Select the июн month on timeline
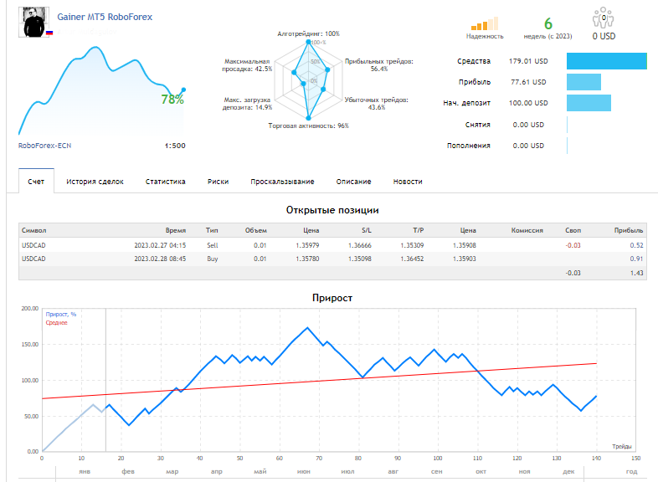This screenshot has height=482, width=658. tap(304, 472)
